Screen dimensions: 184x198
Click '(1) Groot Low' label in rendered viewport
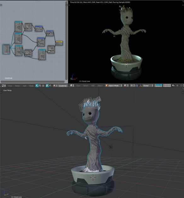point(84,81)
